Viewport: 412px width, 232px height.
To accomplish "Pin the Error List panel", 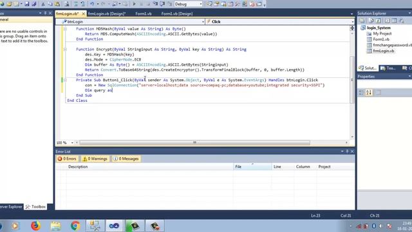I will 347,151.
